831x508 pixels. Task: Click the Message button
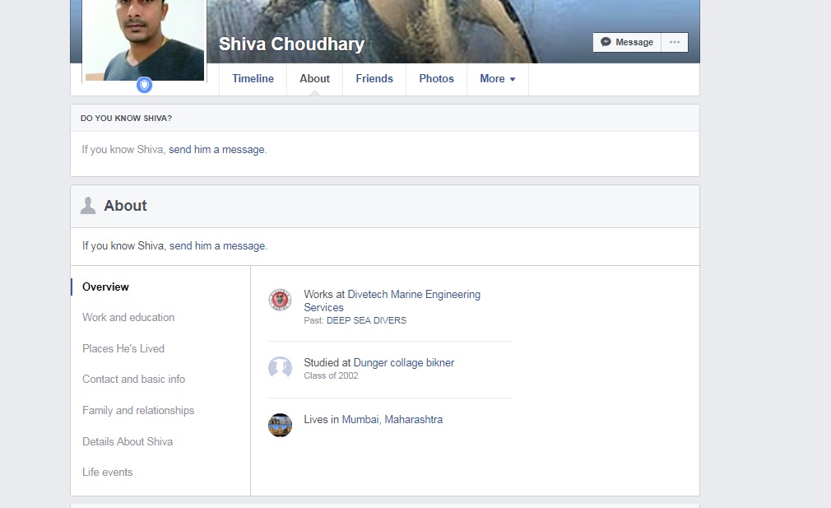point(627,42)
